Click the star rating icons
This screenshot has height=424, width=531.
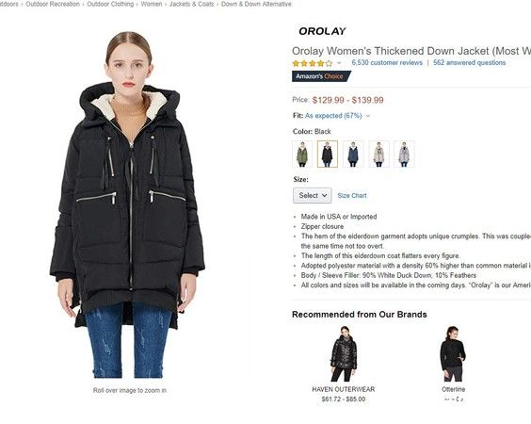click(313, 63)
